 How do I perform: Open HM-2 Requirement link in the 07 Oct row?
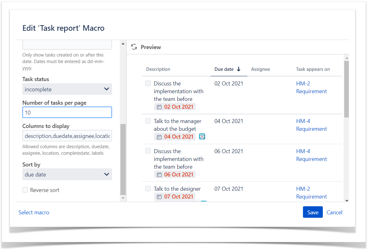[311, 193]
